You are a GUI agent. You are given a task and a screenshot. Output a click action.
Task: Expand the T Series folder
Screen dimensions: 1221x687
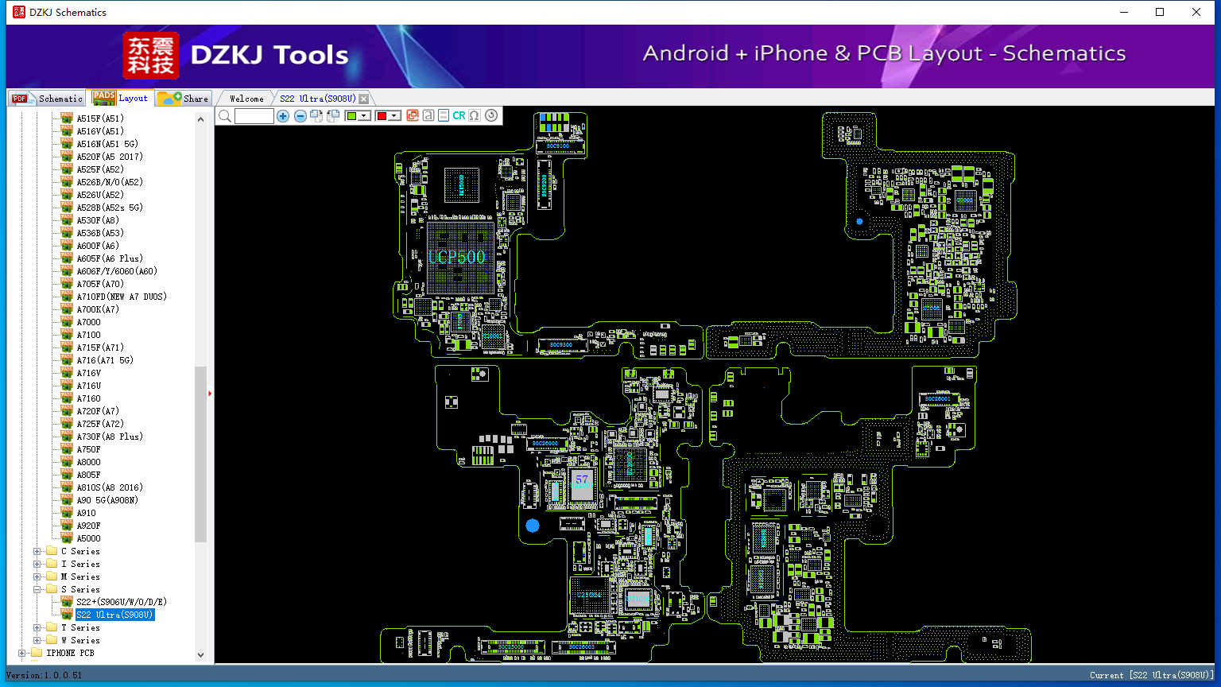tap(37, 627)
